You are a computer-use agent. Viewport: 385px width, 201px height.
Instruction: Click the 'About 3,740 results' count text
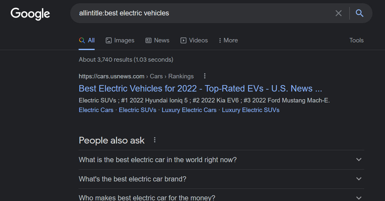point(126,60)
